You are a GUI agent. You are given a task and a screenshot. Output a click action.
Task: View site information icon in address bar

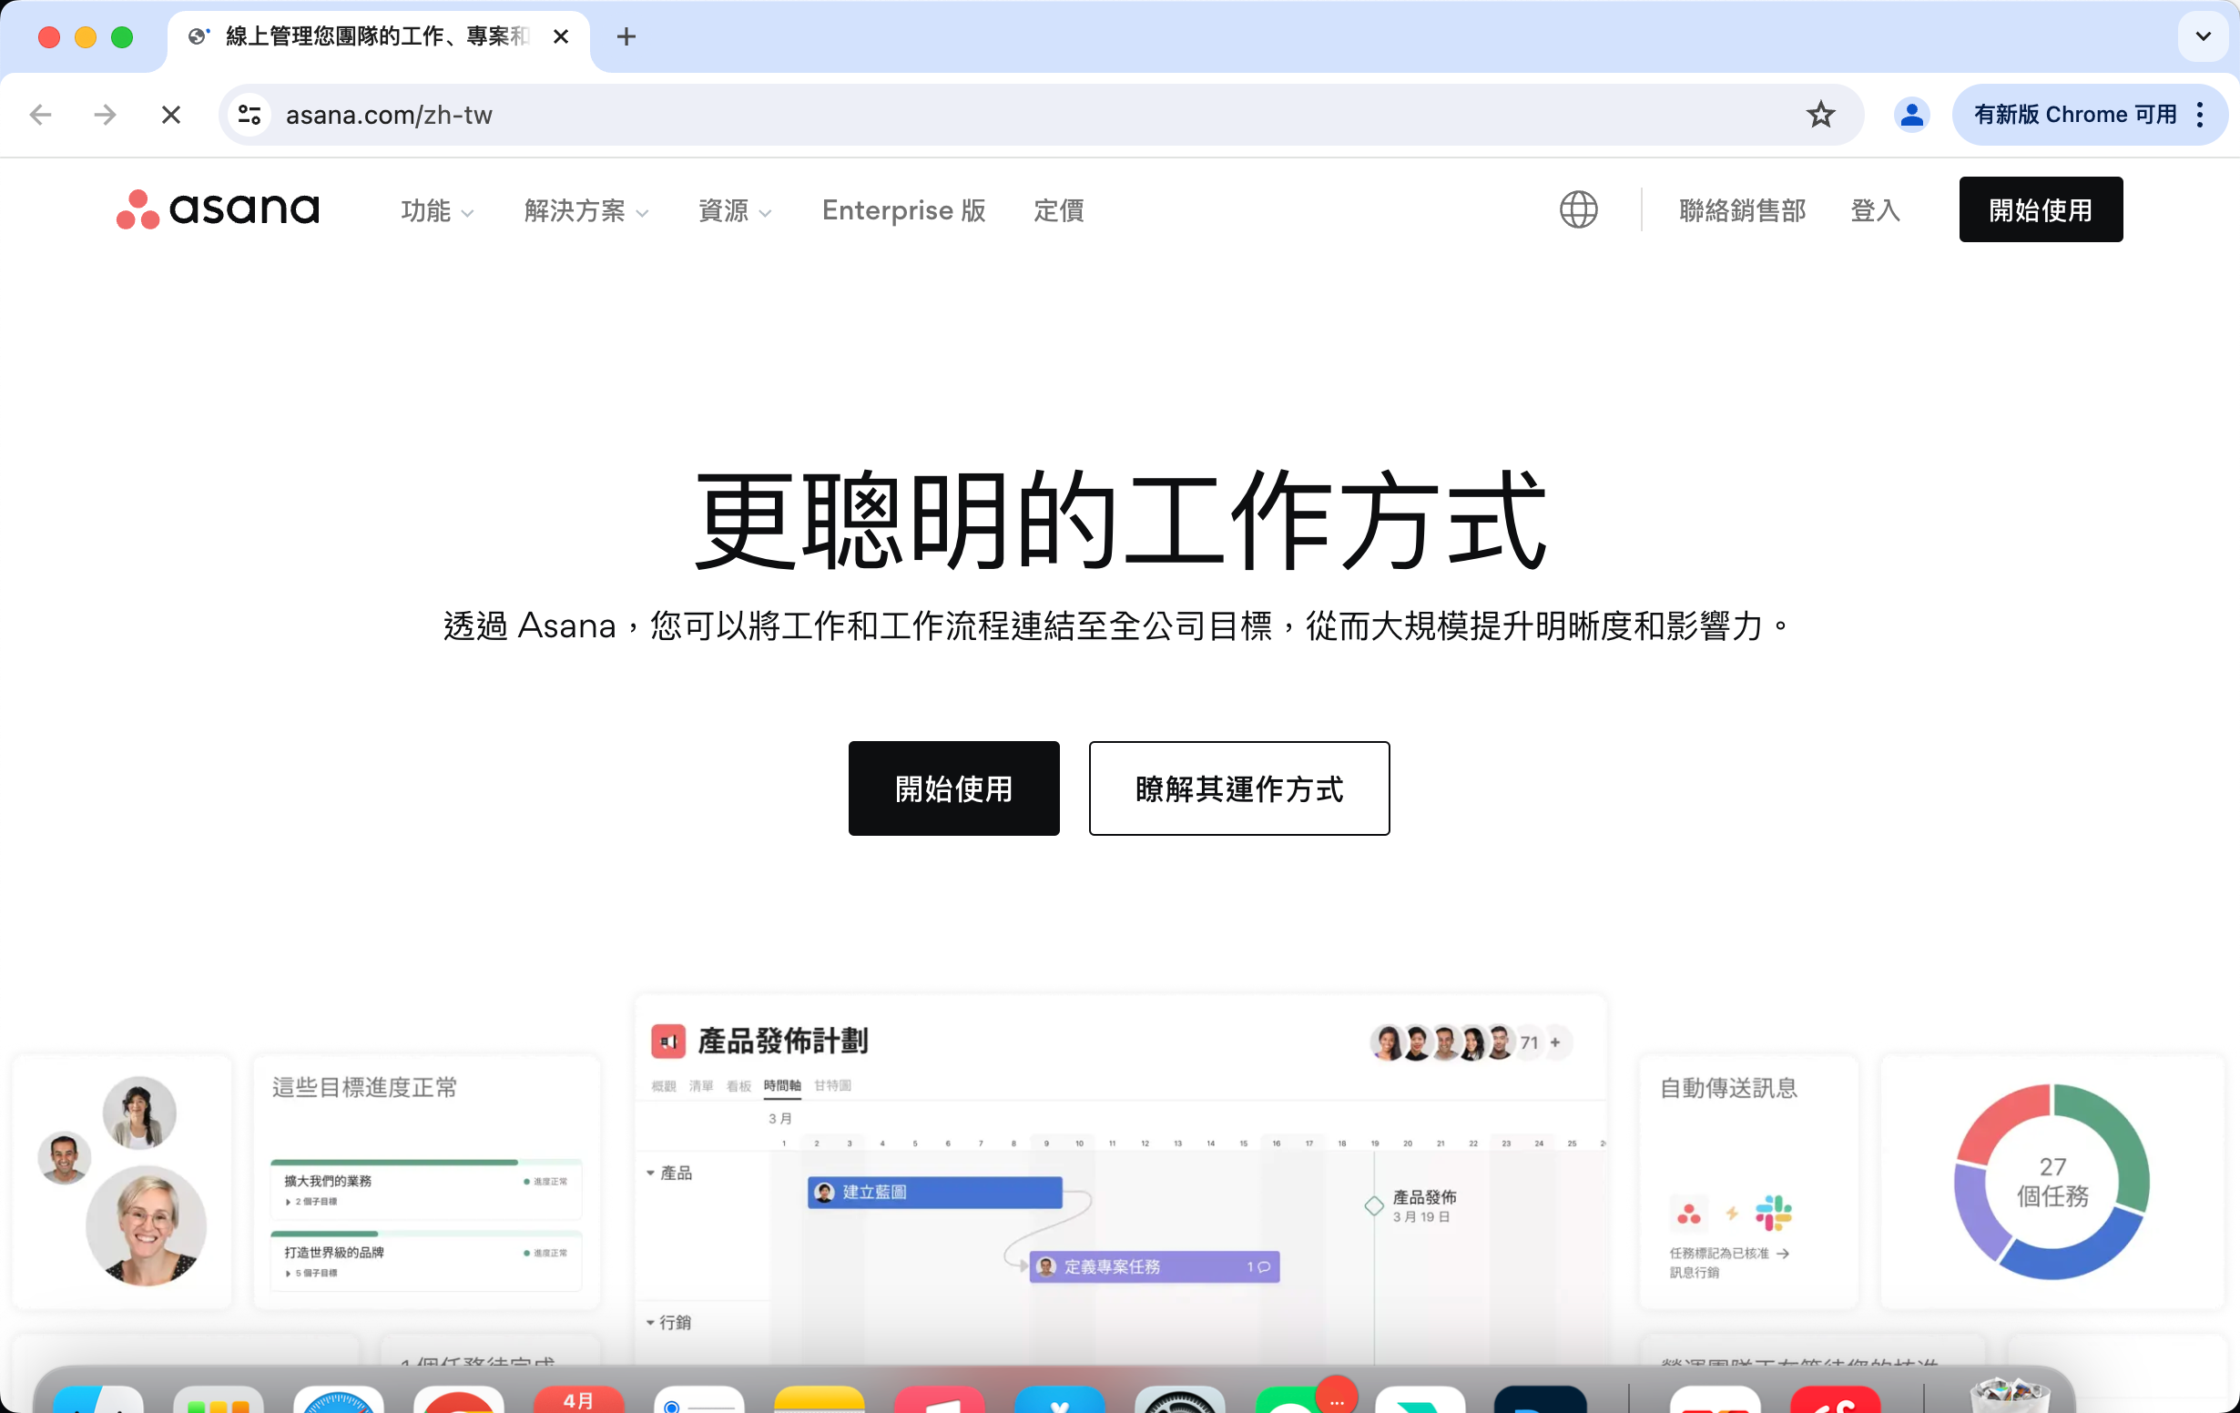[249, 115]
